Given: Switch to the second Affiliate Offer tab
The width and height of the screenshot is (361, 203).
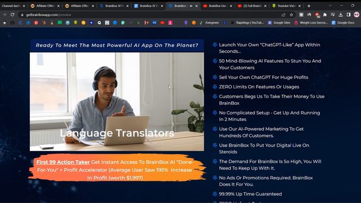Looking at the screenshot, I should click(x=80, y=6).
